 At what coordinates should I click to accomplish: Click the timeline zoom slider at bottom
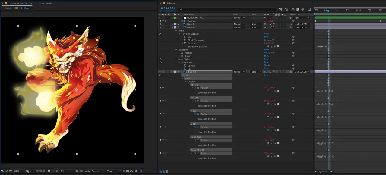321,172
